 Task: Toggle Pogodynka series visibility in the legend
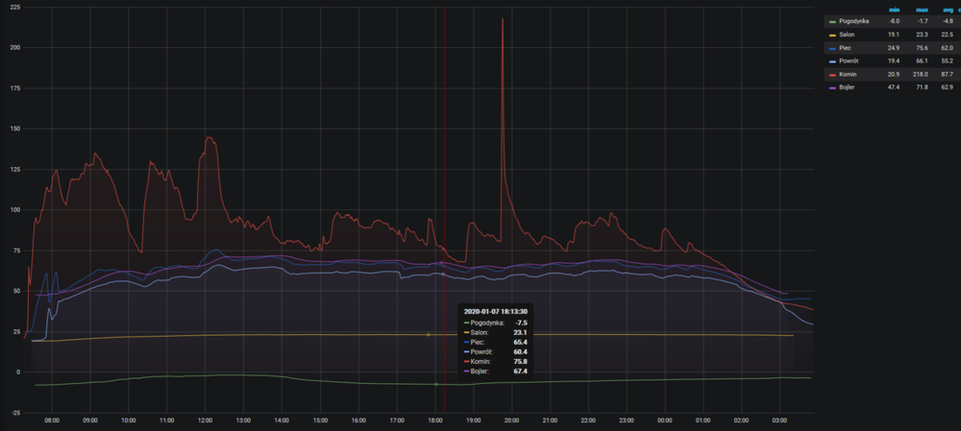(x=854, y=20)
